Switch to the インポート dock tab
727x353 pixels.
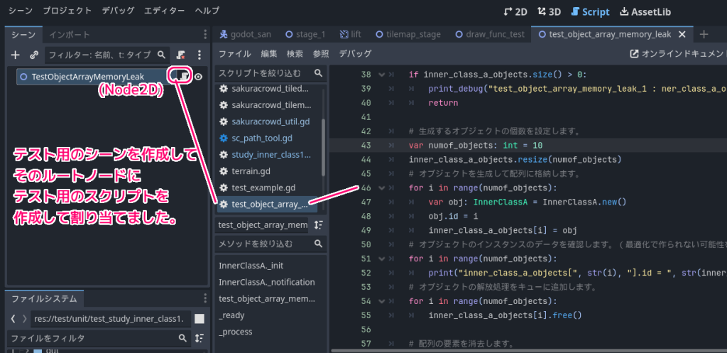point(70,35)
